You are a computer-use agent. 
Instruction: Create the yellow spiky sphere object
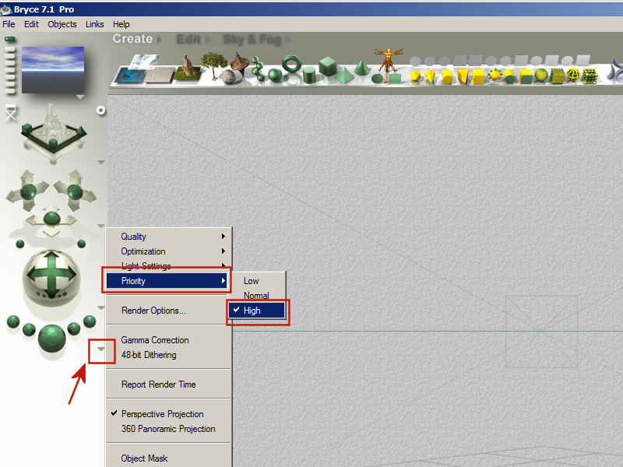coord(495,74)
